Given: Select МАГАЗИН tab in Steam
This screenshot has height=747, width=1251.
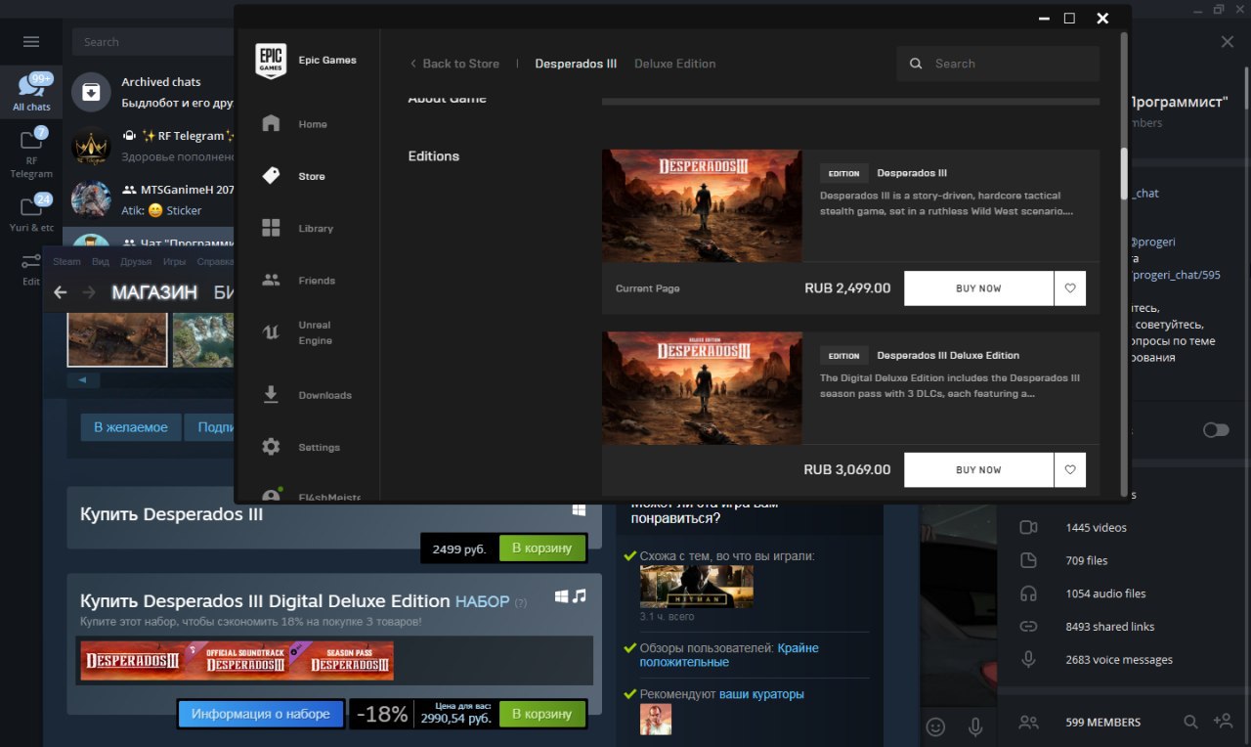Looking at the screenshot, I should [154, 292].
